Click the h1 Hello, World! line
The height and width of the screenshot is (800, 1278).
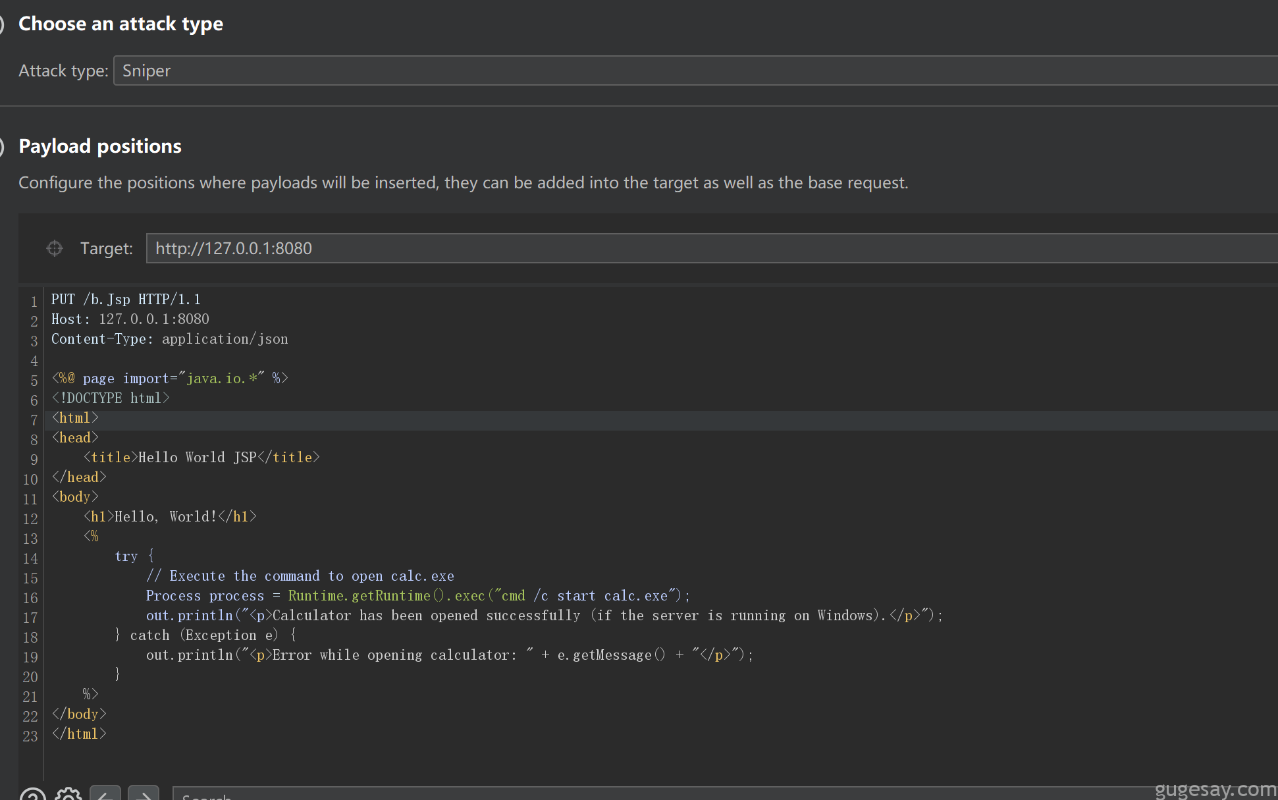(170, 517)
